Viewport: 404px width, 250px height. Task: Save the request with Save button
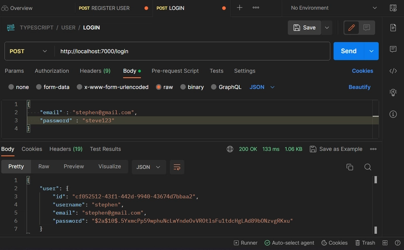[x=305, y=28]
